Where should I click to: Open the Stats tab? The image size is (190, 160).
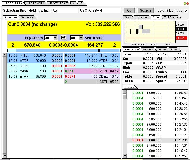pyautogui.click(x=128, y=17)
